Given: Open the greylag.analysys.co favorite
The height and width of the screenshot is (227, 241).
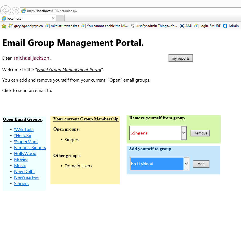Looking at the screenshot, I should (26, 26).
